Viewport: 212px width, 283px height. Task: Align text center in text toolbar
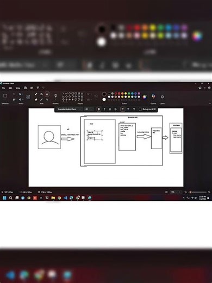click(128, 109)
